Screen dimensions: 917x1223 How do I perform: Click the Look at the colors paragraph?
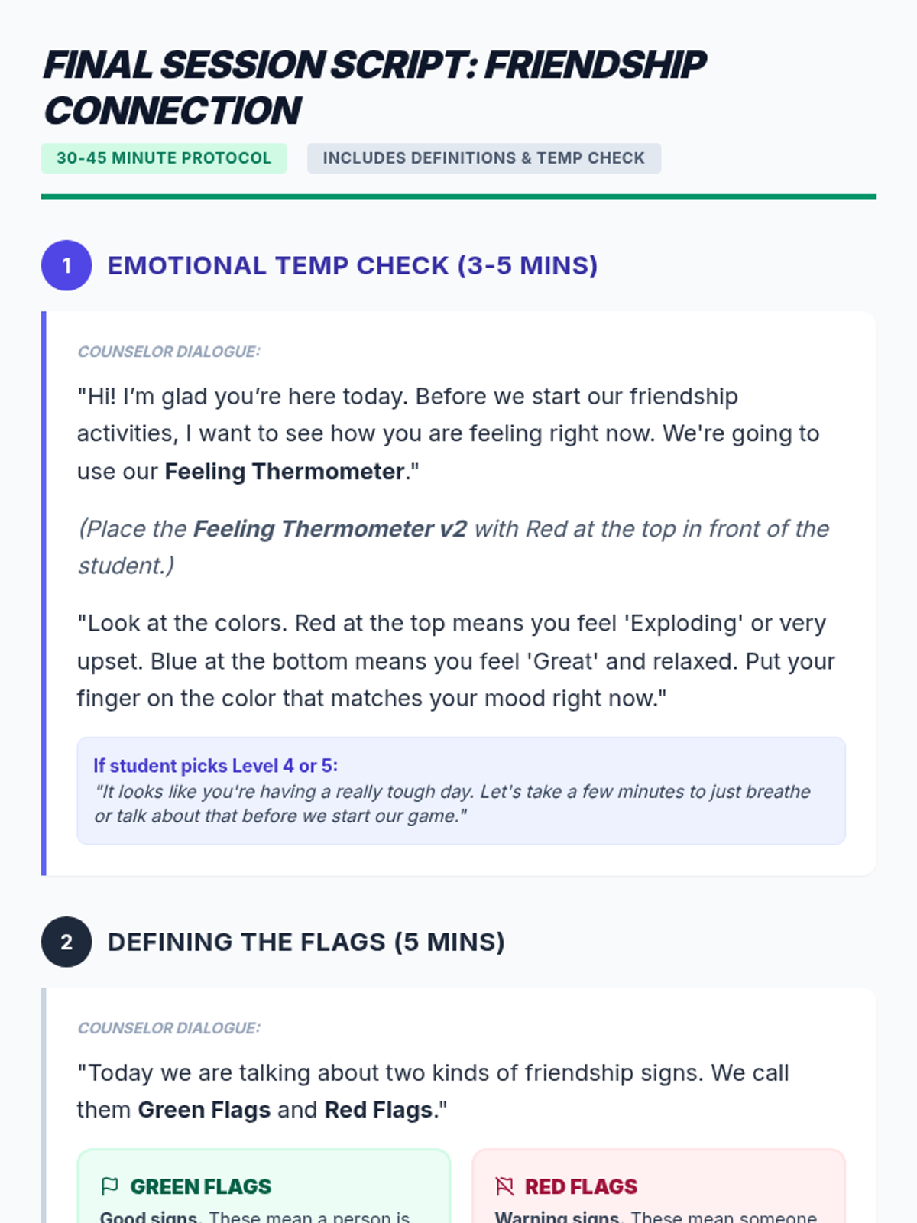[456, 661]
